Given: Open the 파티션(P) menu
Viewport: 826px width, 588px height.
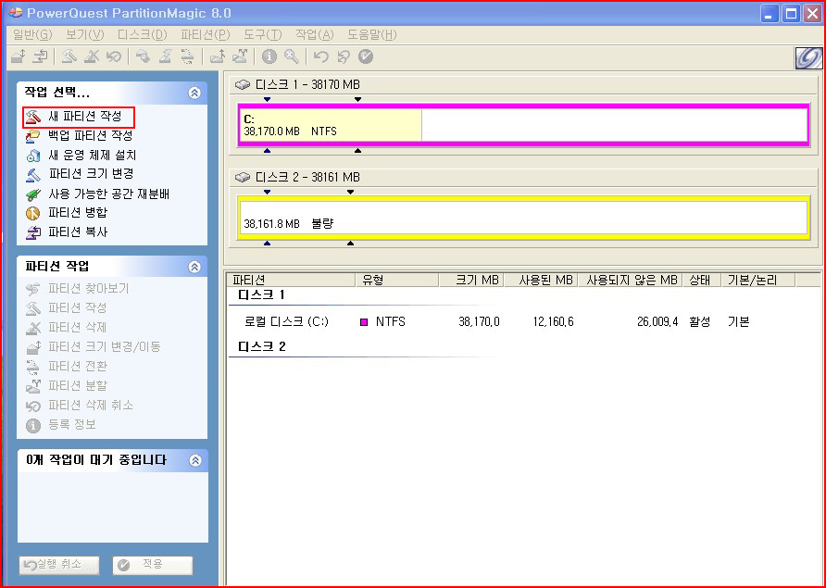Looking at the screenshot, I should click(x=206, y=35).
